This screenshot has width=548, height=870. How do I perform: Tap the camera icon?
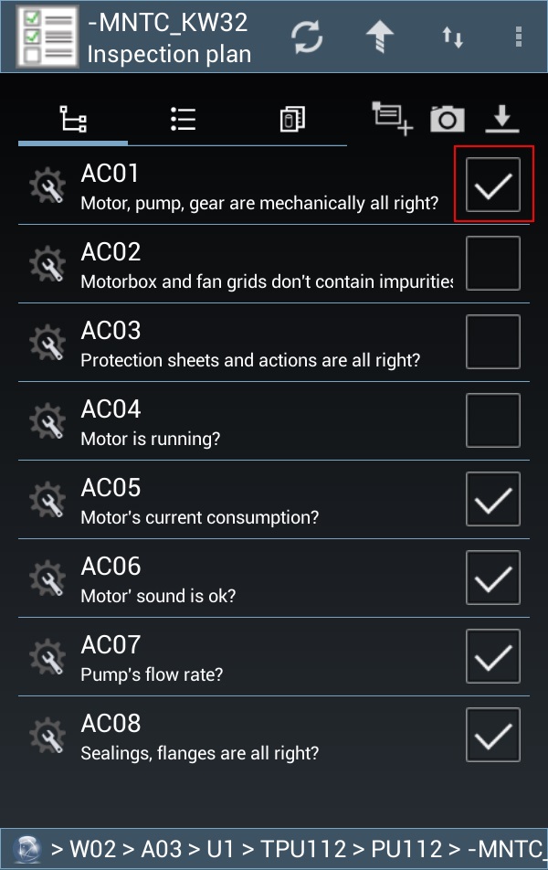pos(448,119)
